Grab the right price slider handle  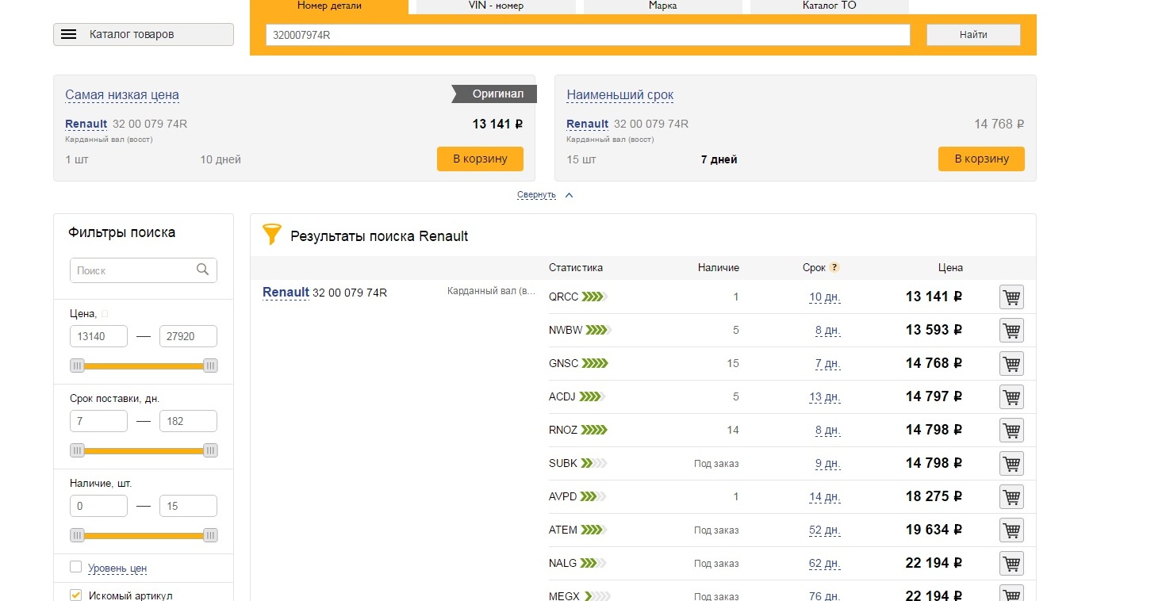pyautogui.click(x=210, y=366)
